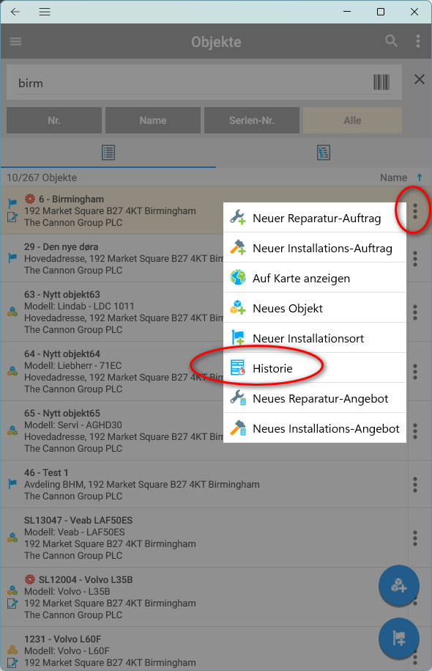The height and width of the screenshot is (671, 432).
Task: Click the Objekte page title
Action: (216, 42)
